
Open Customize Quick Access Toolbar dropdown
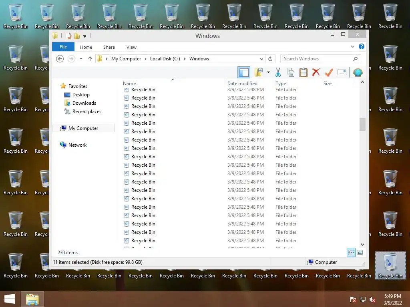(x=84, y=36)
